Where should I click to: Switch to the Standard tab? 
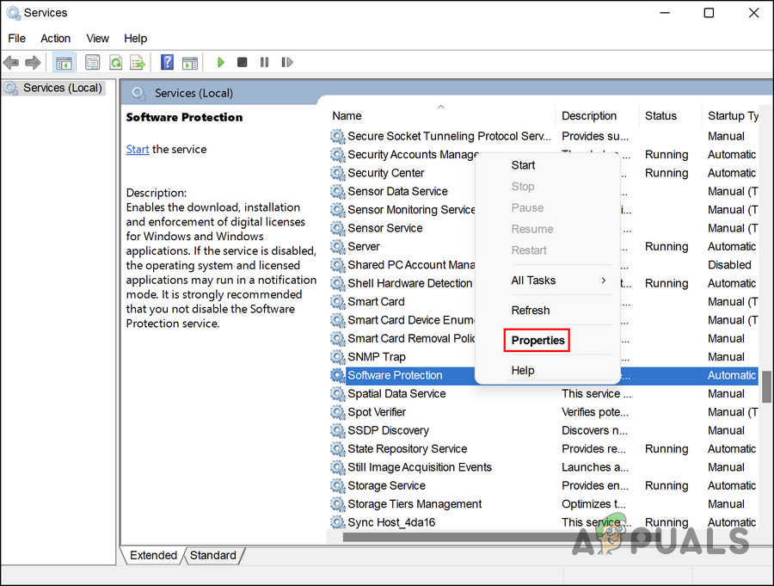(213, 555)
